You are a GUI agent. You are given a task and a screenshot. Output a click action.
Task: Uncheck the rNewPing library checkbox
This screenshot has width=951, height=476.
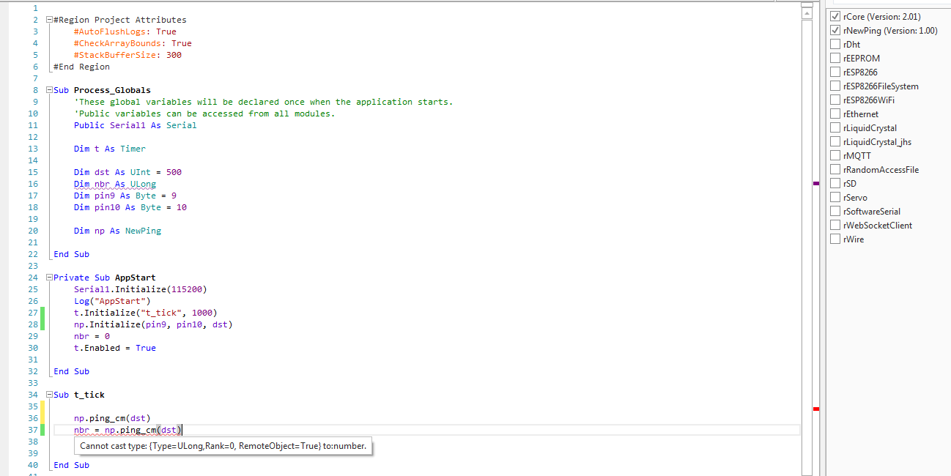(835, 30)
